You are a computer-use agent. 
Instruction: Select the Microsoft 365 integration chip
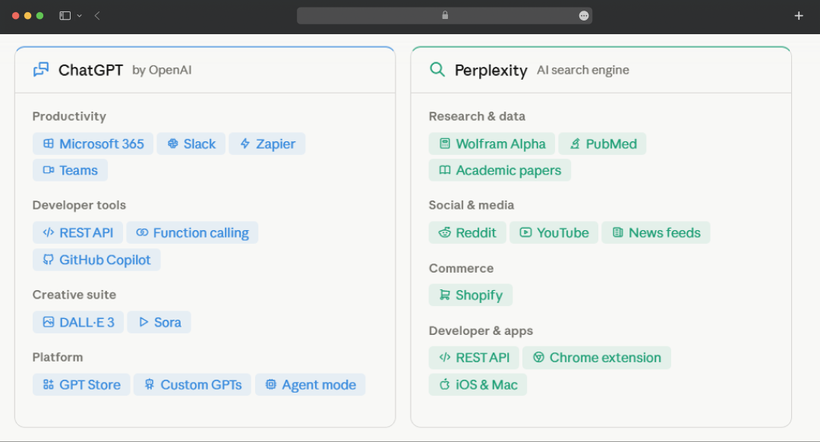93,144
